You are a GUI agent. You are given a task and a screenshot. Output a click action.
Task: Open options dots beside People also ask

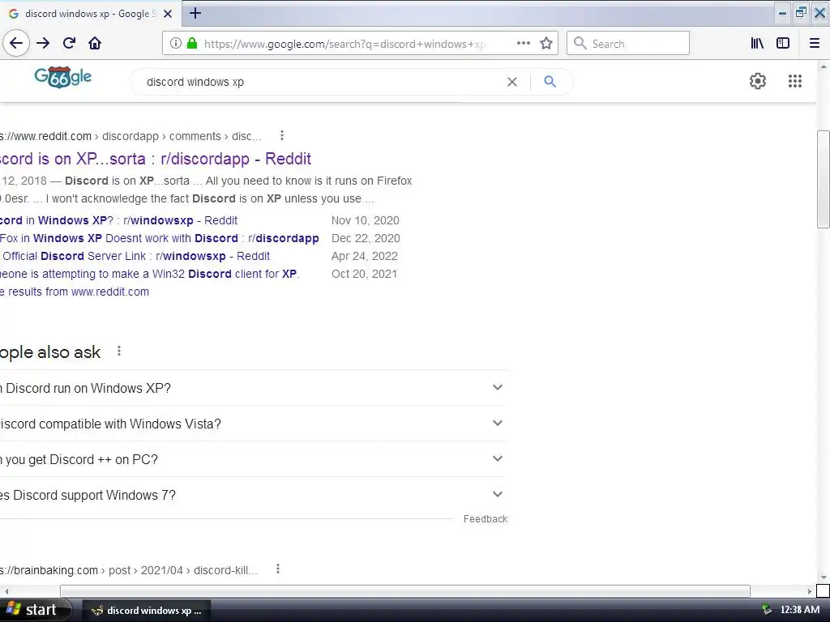tap(119, 351)
